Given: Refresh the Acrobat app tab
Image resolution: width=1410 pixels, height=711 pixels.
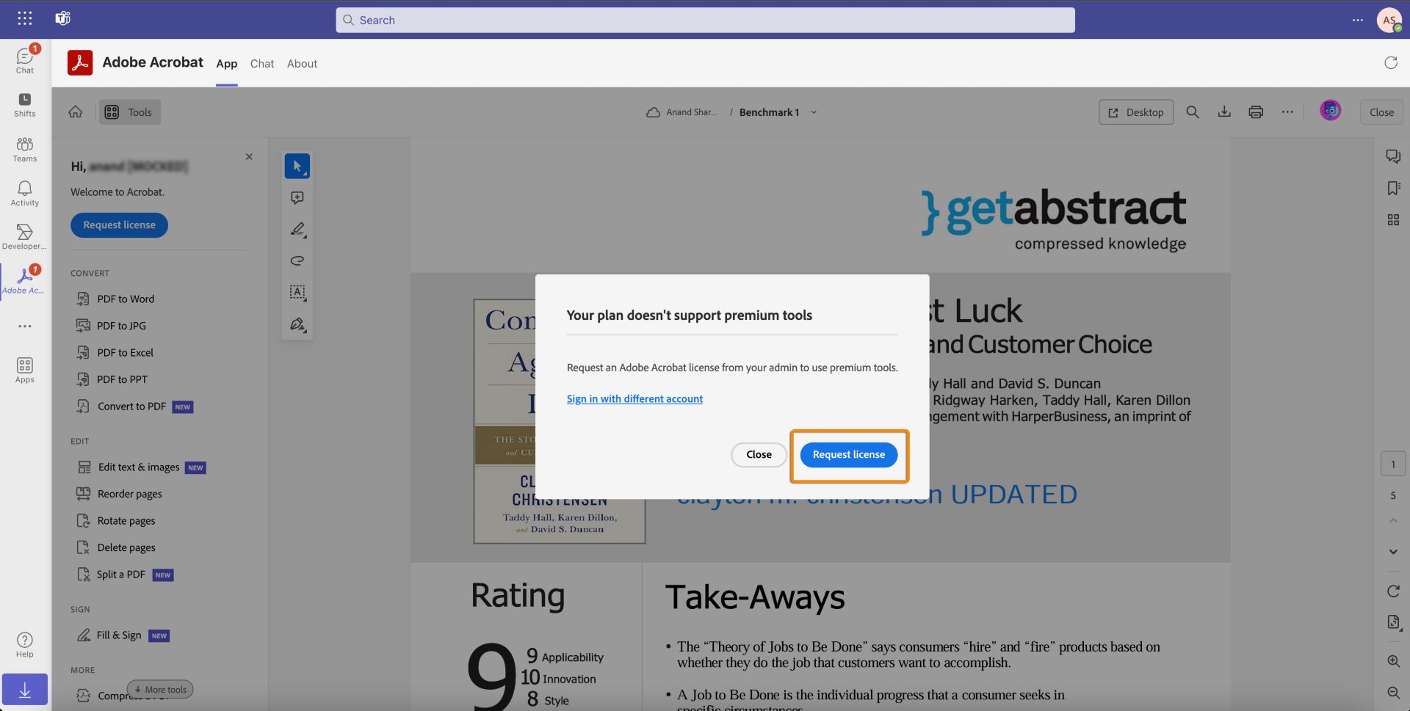Looking at the screenshot, I should [1391, 63].
